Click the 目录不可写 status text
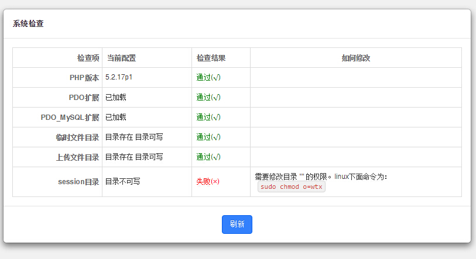The height and width of the screenshot is (259, 476). [x=122, y=182]
